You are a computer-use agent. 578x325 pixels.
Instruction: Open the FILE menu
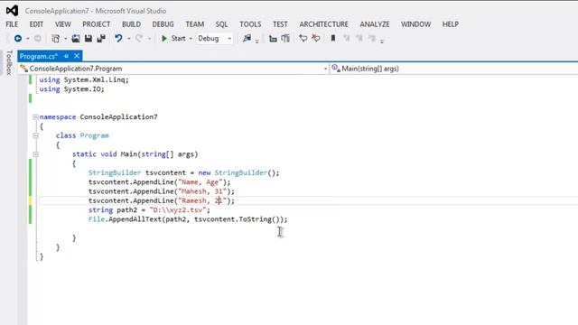click(12, 24)
